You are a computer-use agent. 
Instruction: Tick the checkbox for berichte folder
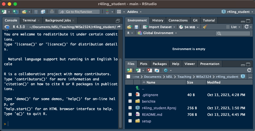click(x=130, y=101)
